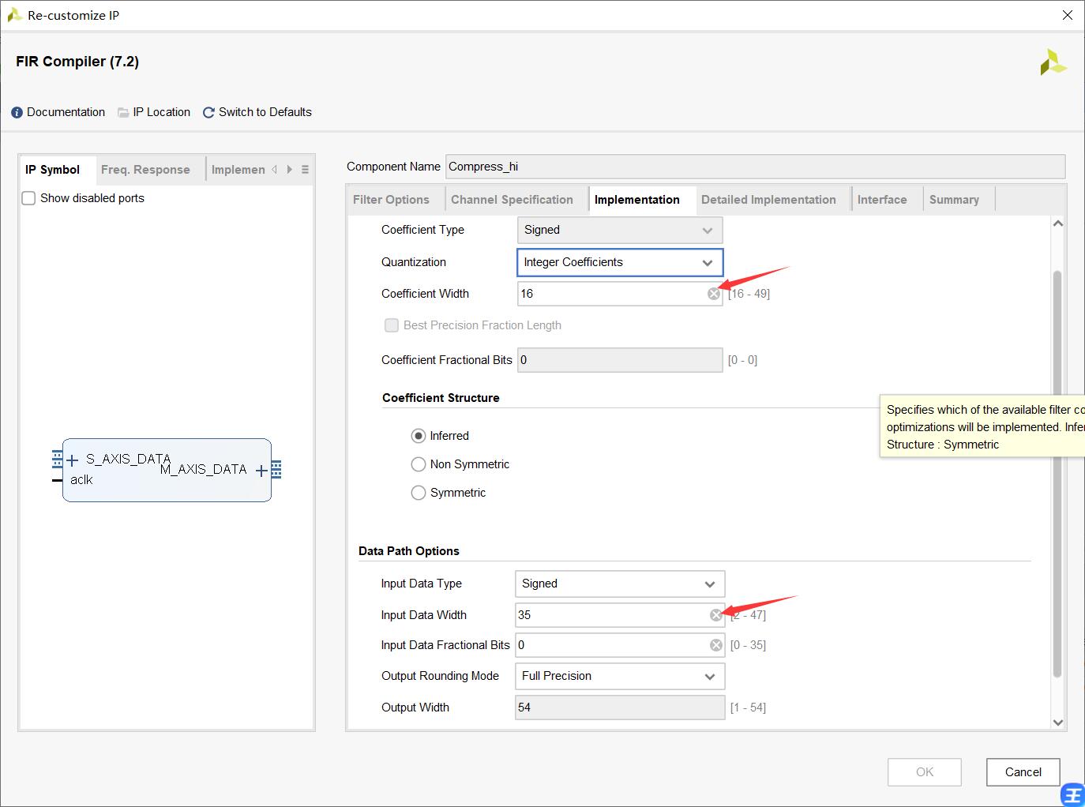Open the Documentation info icon
Image resolution: width=1085 pixels, height=807 pixels.
pyautogui.click(x=17, y=113)
